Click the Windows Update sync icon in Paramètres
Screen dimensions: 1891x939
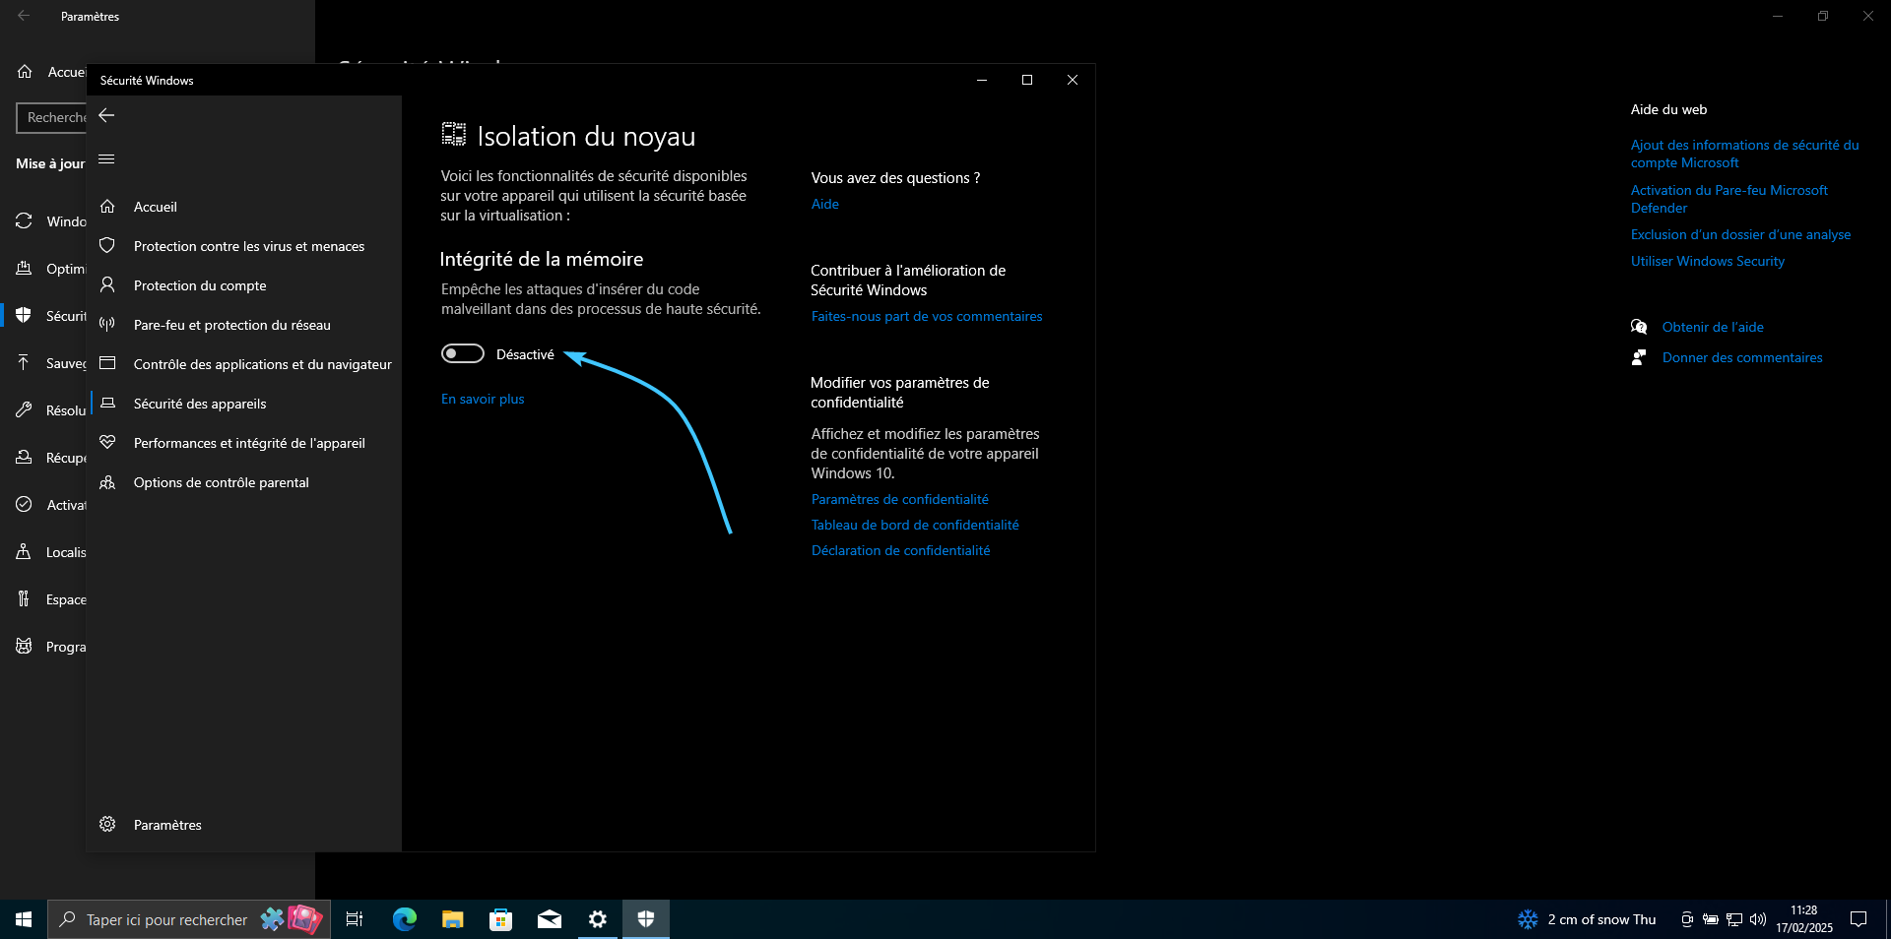point(24,221)
